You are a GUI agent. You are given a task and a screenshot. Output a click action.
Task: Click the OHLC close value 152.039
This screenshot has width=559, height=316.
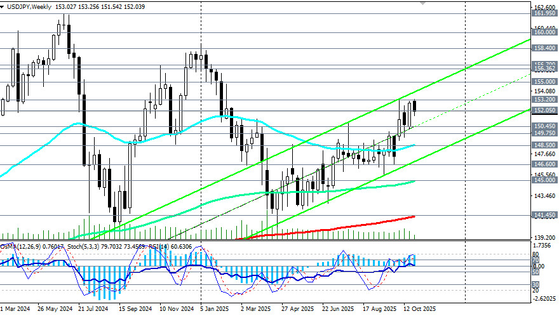(x=135, y=7)
